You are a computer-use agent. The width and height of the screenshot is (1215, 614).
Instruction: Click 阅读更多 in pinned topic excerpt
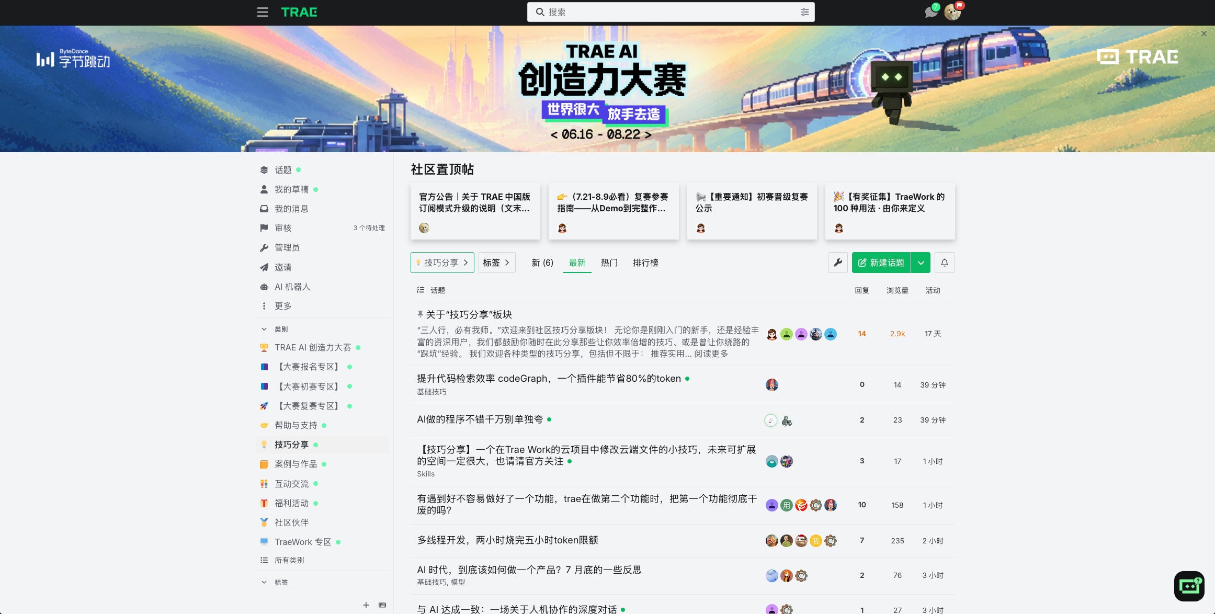click(x=711, y=354)
